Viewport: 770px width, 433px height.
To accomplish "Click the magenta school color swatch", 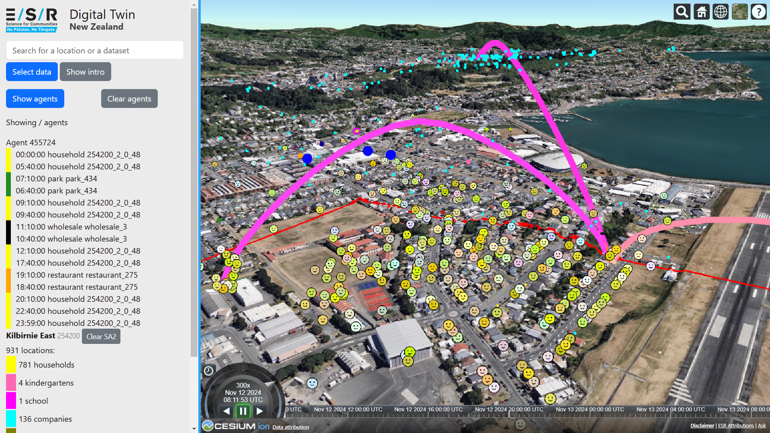I will pos(11,401).
